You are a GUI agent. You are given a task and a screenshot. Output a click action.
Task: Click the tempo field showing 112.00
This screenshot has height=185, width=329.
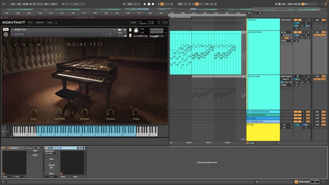25,4
